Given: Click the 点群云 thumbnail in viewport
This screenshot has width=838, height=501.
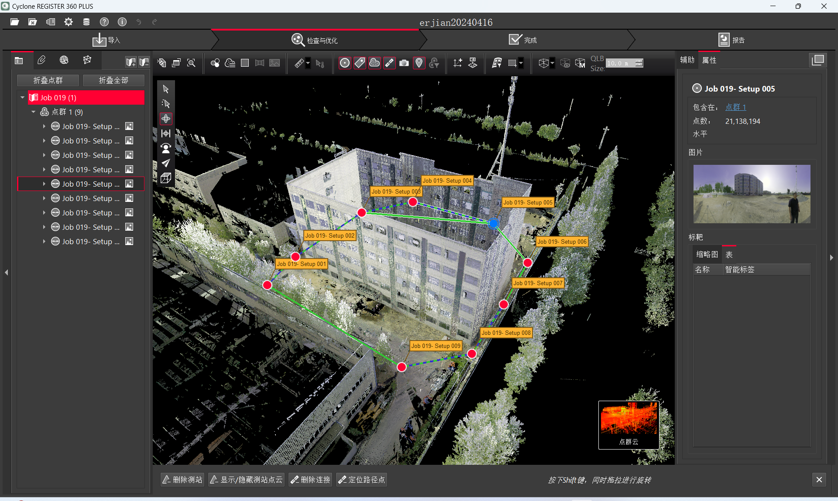Looking at the screenshot, I should [628, 425].
